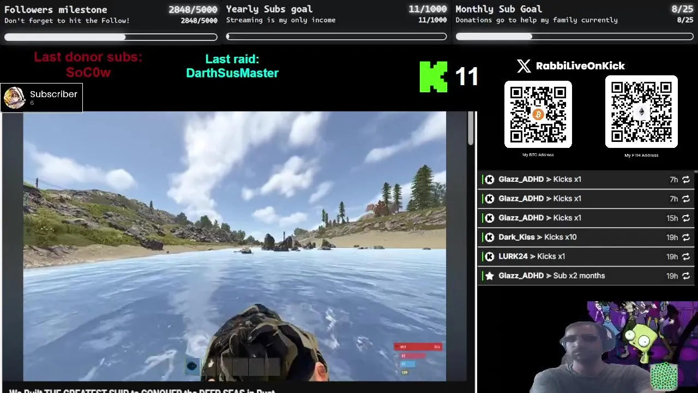Click the Monthly Sub Goal progress bar
This screenshot has height=393, width=698.
click(574, 37)
